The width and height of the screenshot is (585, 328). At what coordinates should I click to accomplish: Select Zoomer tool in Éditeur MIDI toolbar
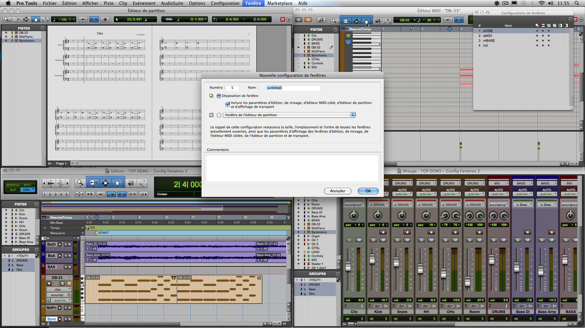pos(334,21)
